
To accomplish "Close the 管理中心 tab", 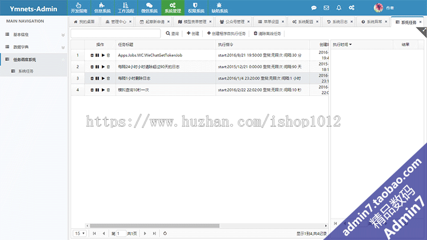I will pos(130,22).
